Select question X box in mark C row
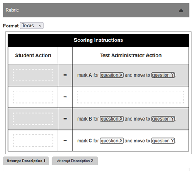The height and width of the screenshot is (171, 193). tap(112, 141)
